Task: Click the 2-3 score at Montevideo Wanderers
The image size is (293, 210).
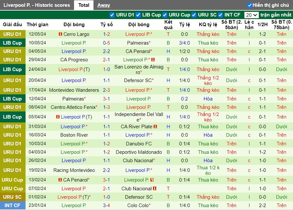Action: 106,90
